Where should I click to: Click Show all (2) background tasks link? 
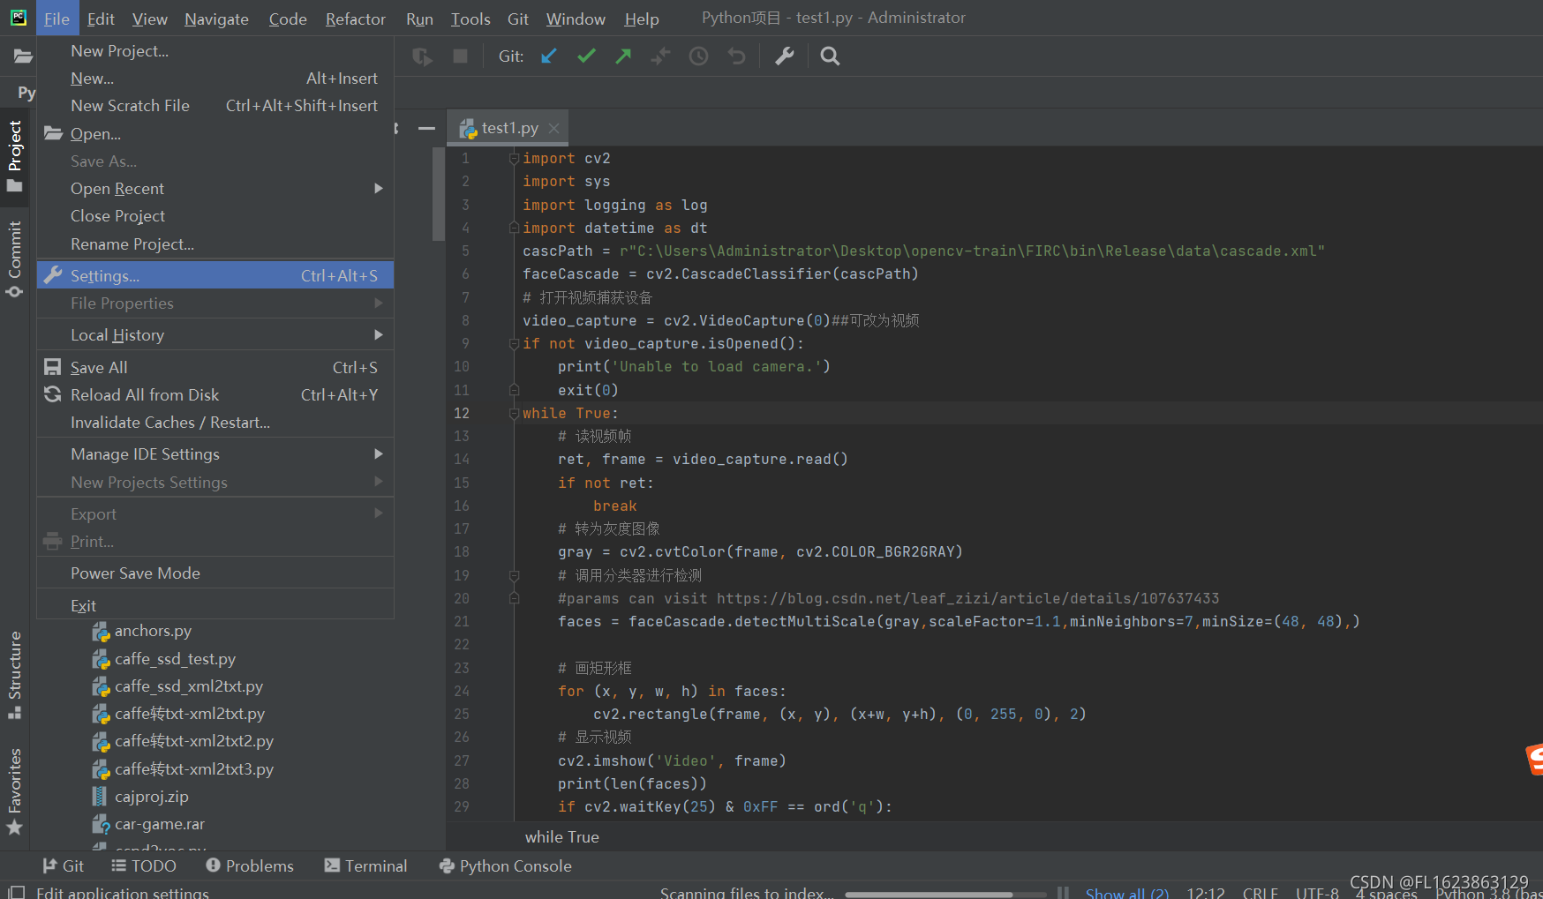pos(1127,893)
